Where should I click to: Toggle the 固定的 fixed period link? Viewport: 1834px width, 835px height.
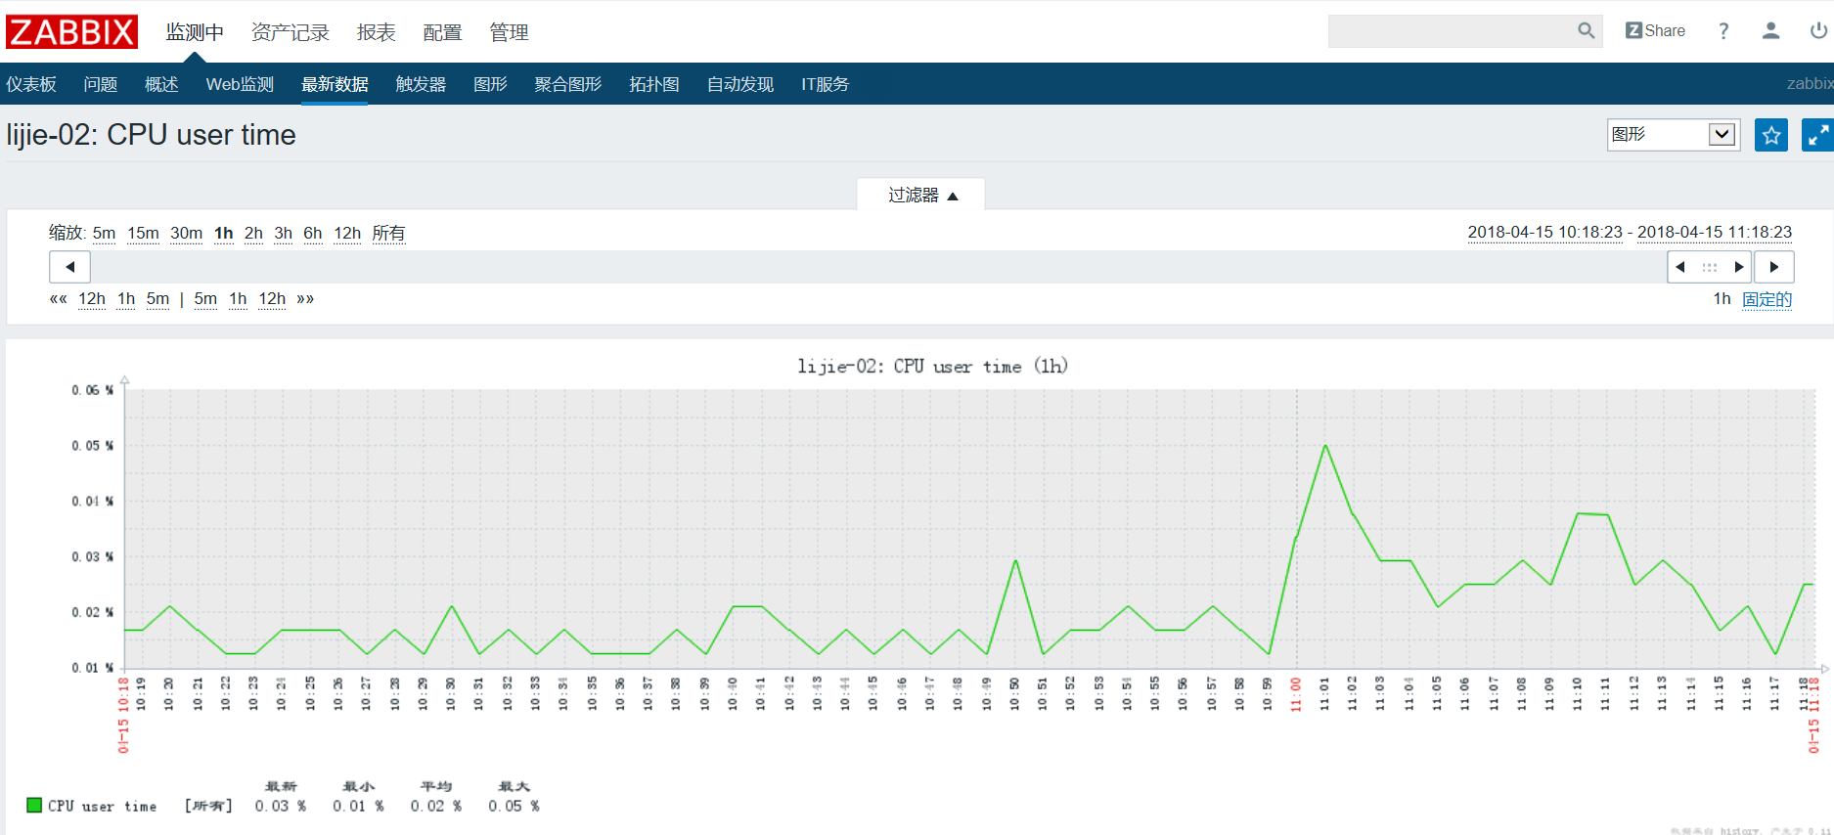(1767, 299)
